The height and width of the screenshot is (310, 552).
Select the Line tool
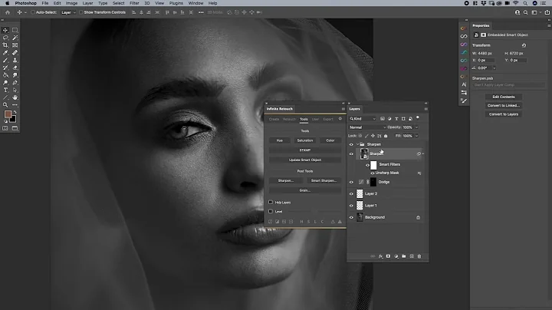(x=5, y=97)
